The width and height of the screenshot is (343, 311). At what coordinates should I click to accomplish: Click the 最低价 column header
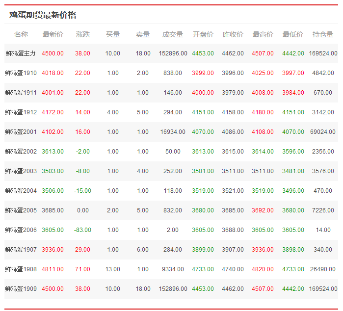click(x=292, y=34)
